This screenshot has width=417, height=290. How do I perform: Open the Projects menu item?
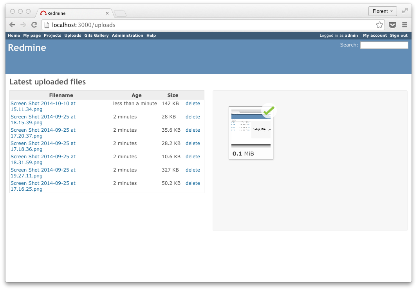point(52,35)
